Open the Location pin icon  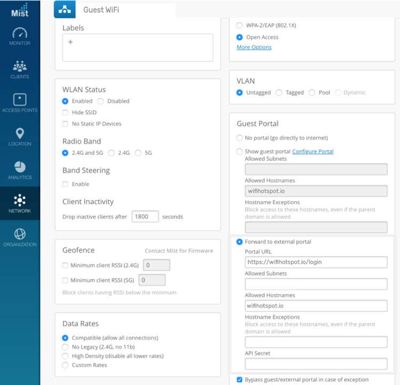click(x=20, y=133)
